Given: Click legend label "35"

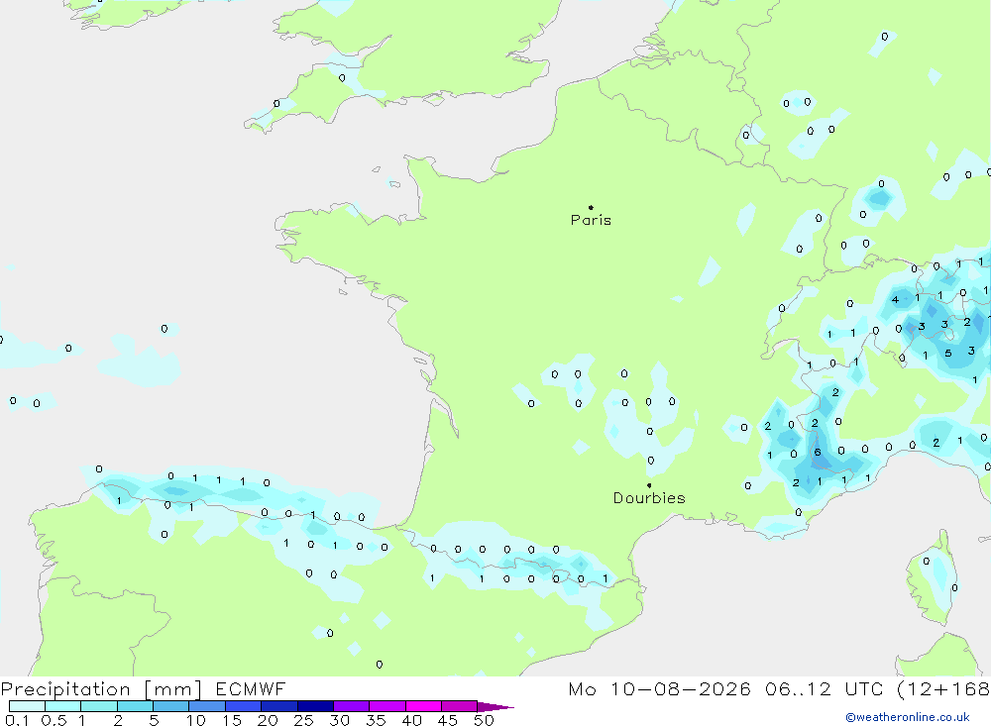Looking at the screenshot, I should [x=376, y=720].
